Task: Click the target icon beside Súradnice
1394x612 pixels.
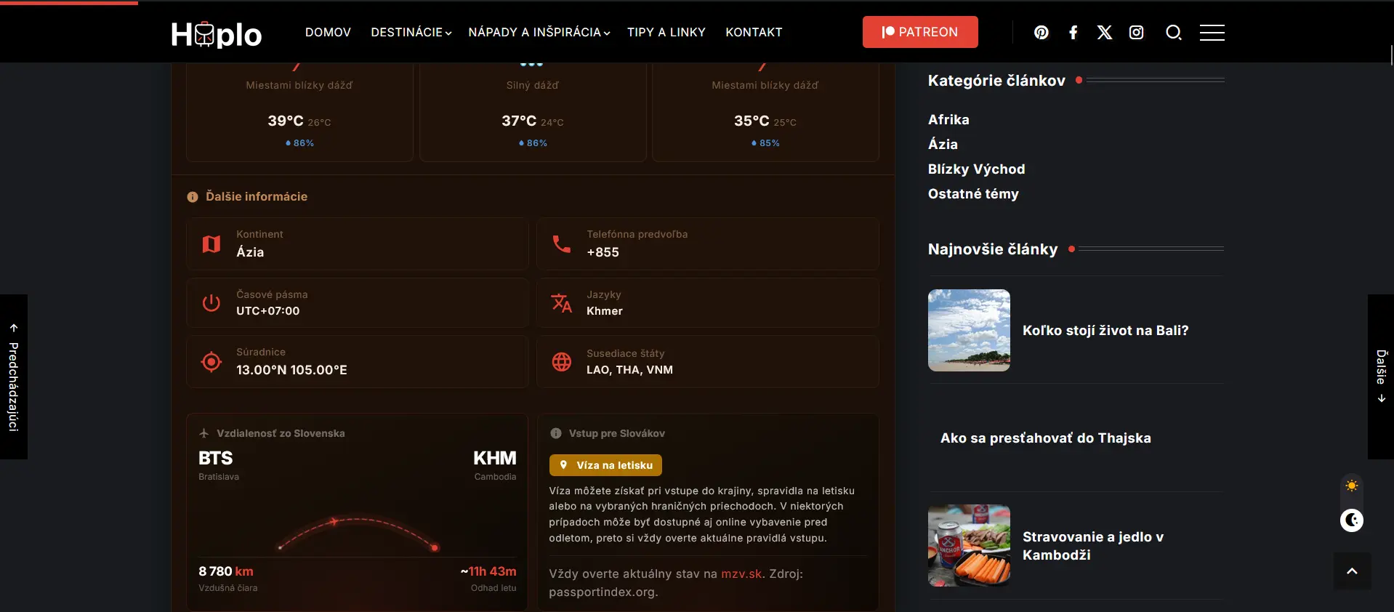Action: [x=211, y=361]
